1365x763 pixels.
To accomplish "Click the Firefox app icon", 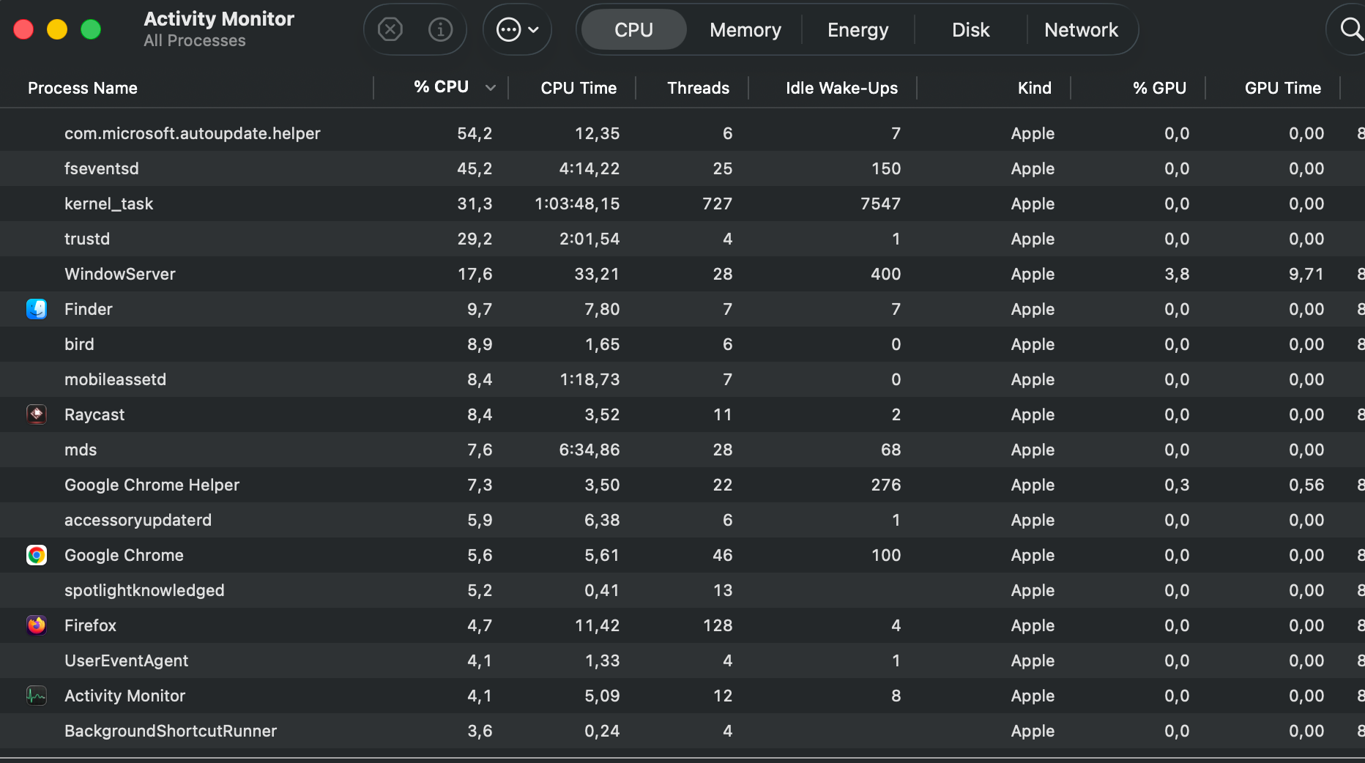I will 37,625.
